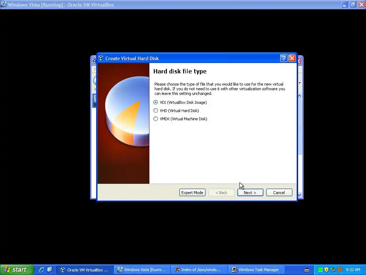Click the scroll-up arrow in background VirtualBox window

pyautogui.click(x=300, y=96)
